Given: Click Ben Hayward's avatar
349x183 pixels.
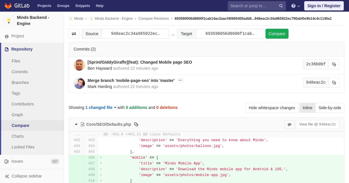Looking at the screenshot, I should click(x=79, y=65).
